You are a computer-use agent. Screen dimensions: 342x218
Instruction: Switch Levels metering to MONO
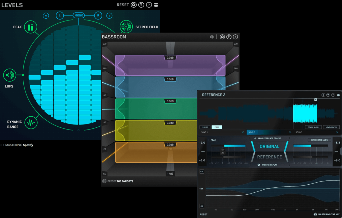[x=79, y=15]
